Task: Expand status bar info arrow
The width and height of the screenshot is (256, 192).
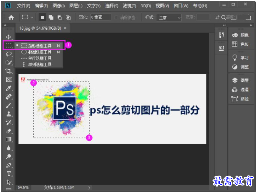Action: point(89,187)
